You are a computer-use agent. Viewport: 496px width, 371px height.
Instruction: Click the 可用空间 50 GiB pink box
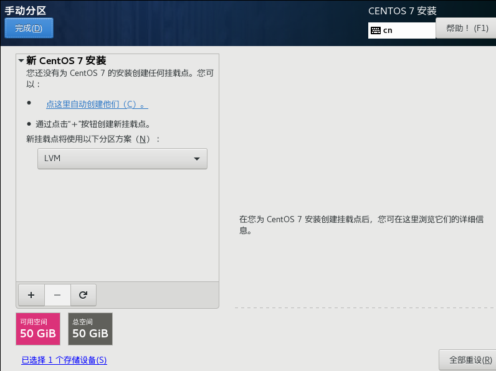click(x=38, y=329)
